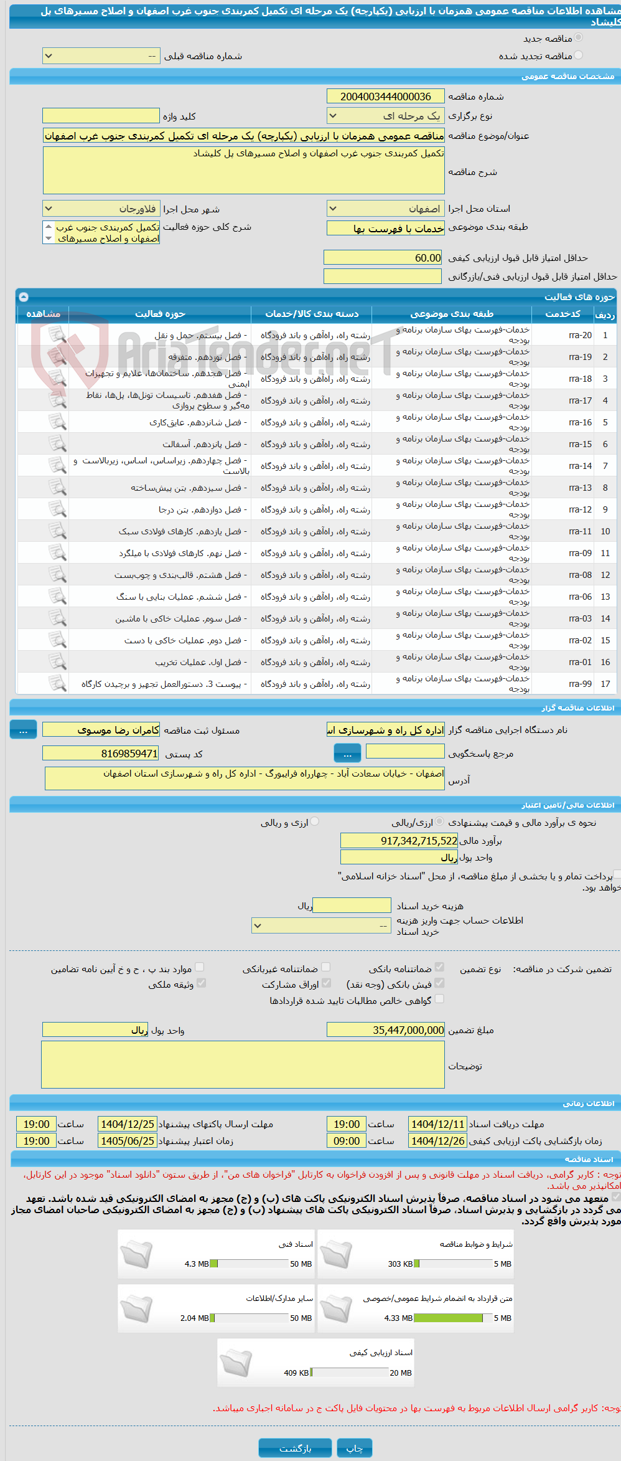Open the اسناد فنی folder icon
The height and width of the screenshot is (1461, 621).
pos(136,1254)
